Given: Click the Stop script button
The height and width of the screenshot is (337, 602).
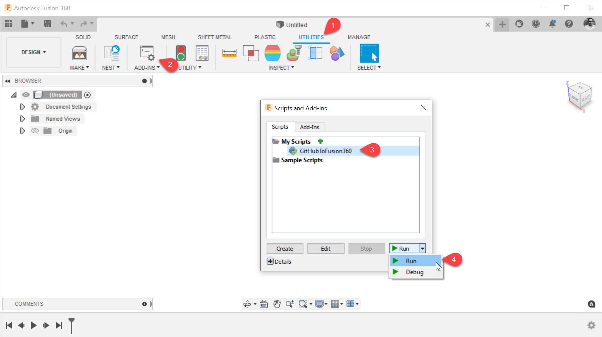Looking at the screenshot, I should [366, 248].
